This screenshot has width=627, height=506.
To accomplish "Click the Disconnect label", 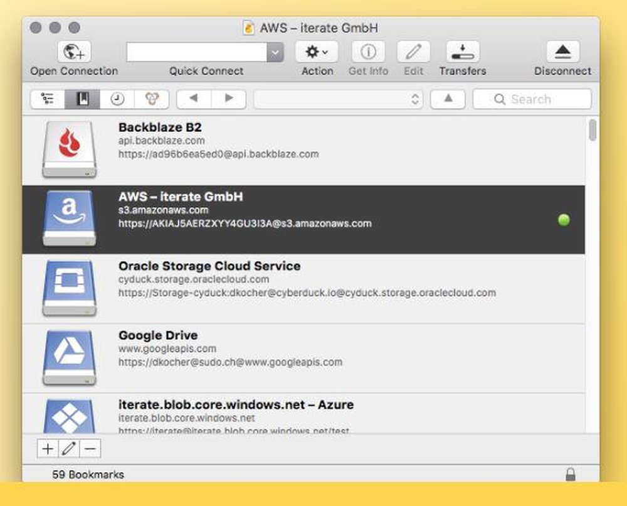I will [x=562, y=72].
